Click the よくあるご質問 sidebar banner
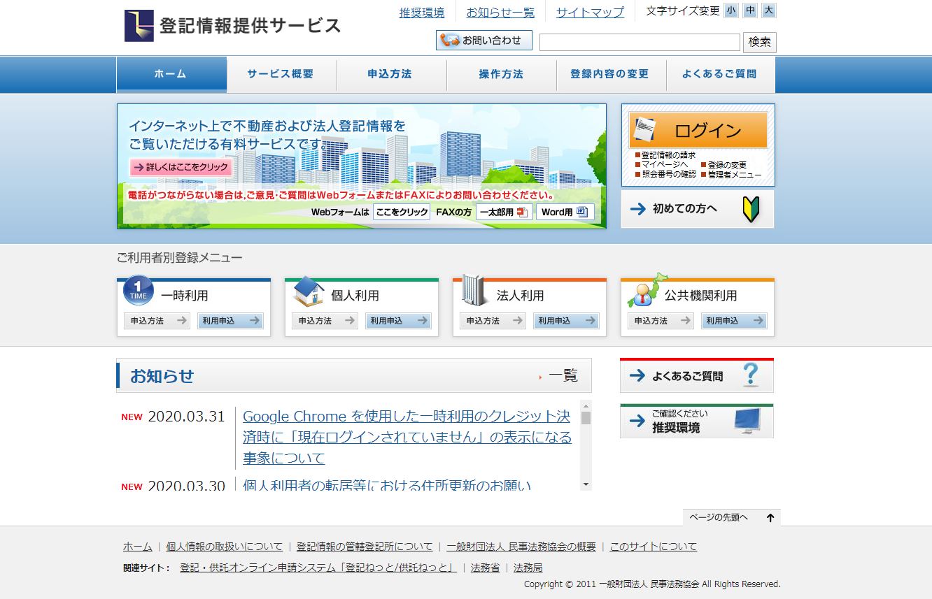Image resolution: width=932 pixels, height=599 pixels. coord(697,375)
